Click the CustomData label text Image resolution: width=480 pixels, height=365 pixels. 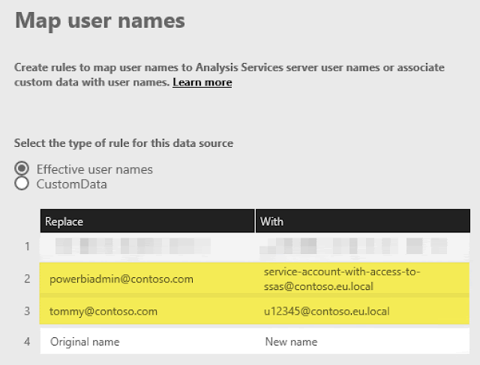pos(72,184)
